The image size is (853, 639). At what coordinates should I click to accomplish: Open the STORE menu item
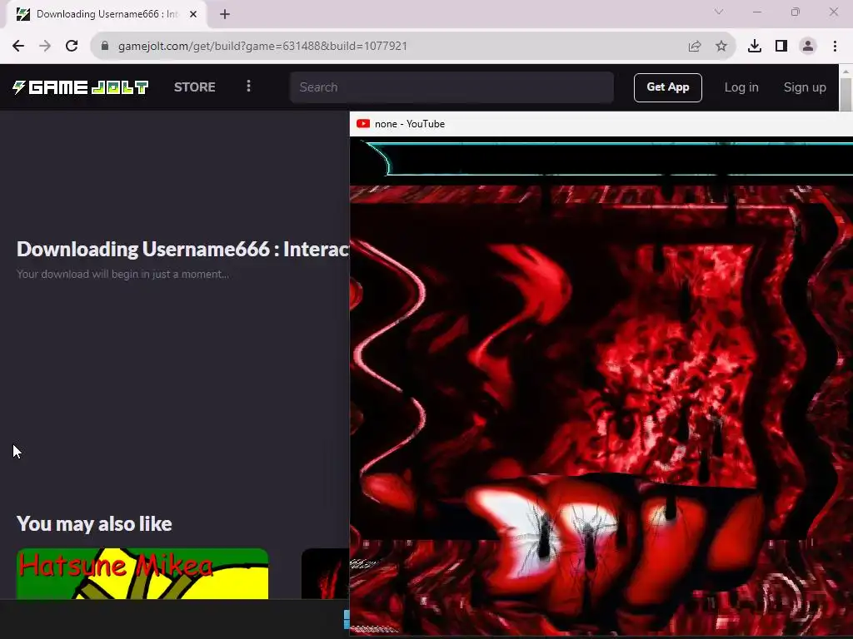pos(194,87)
